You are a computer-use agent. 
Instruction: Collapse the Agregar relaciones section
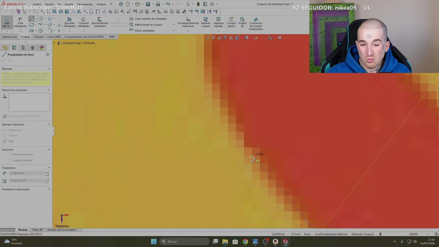[x=49, y=124]
